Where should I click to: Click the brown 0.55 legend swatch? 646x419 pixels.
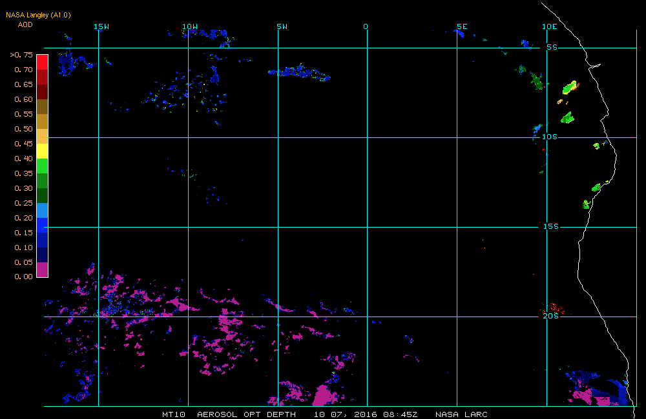(43, 106)
